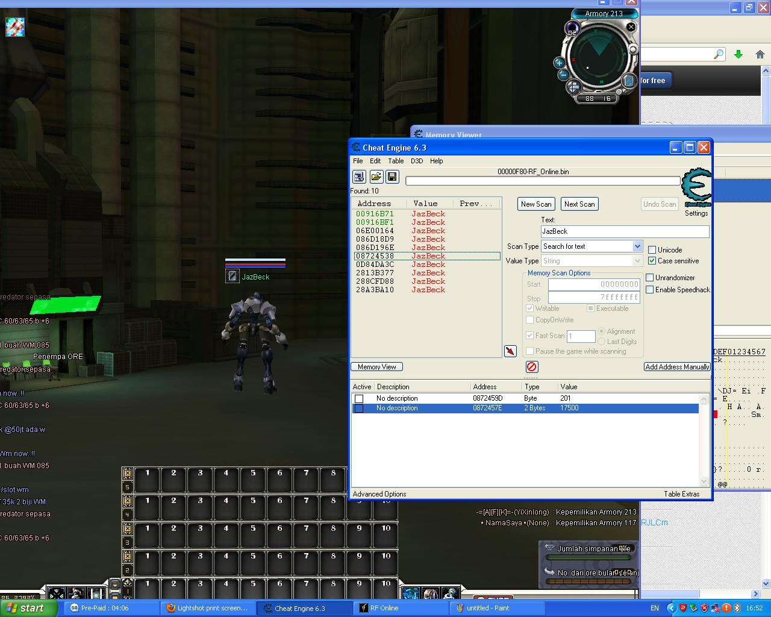Click Add Address Manually
Image resolution: width=771 pixels, height=617 pixels.
point(677,367)
